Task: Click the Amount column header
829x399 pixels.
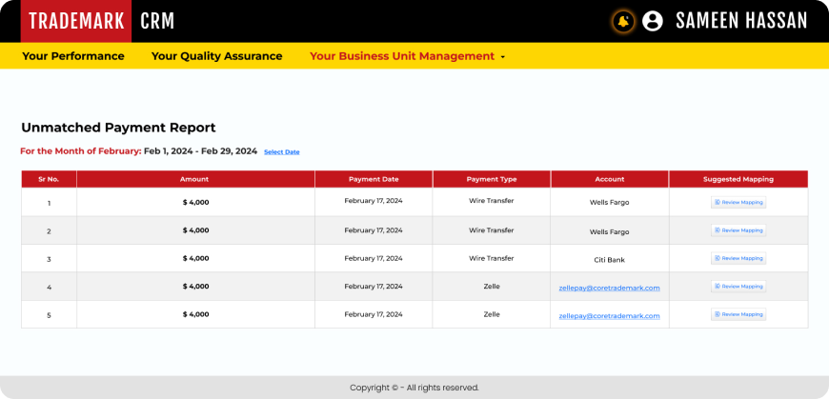Action: (x=194, y=179)
